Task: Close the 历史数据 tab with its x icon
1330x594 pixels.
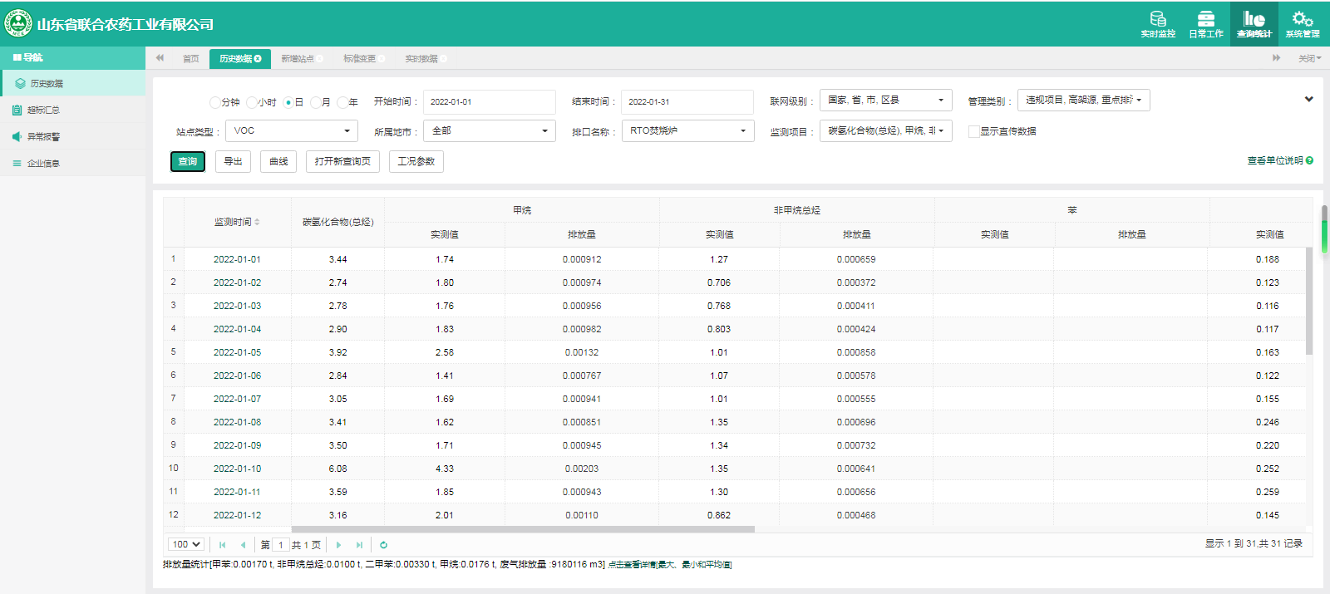Action: (258, 59)
